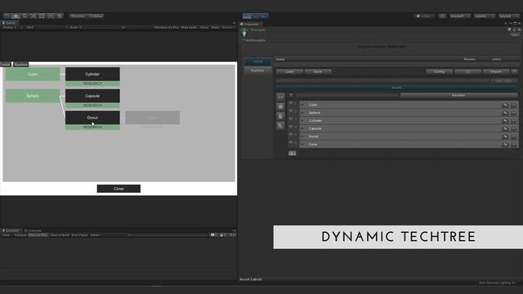Toggle the checkbox beside Cylinder row
The image size is (523, 294).
click(291, 119)
